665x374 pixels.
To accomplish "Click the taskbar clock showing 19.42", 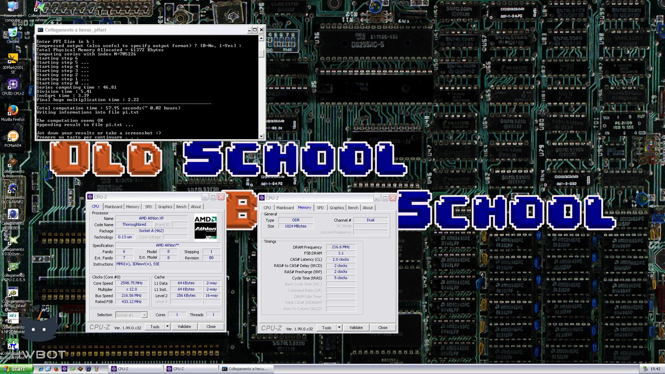I will tap(655, 369).
